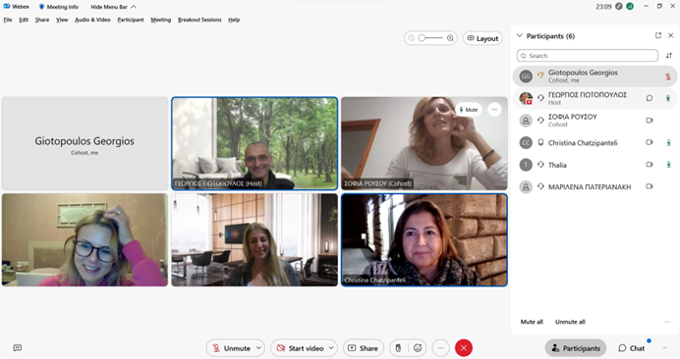Focus the participants Search field
This screenshot has width=680, height=359.
pyautogui.click(x=588, y=56)
